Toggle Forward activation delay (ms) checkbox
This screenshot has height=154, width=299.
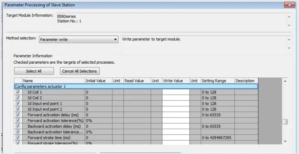[x=18, y=115]
